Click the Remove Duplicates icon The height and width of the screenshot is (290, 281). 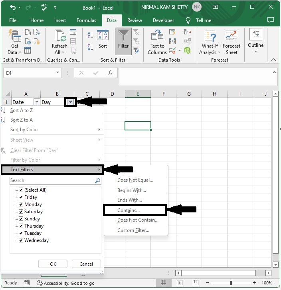pyautogui.click(x=172, y=41)
